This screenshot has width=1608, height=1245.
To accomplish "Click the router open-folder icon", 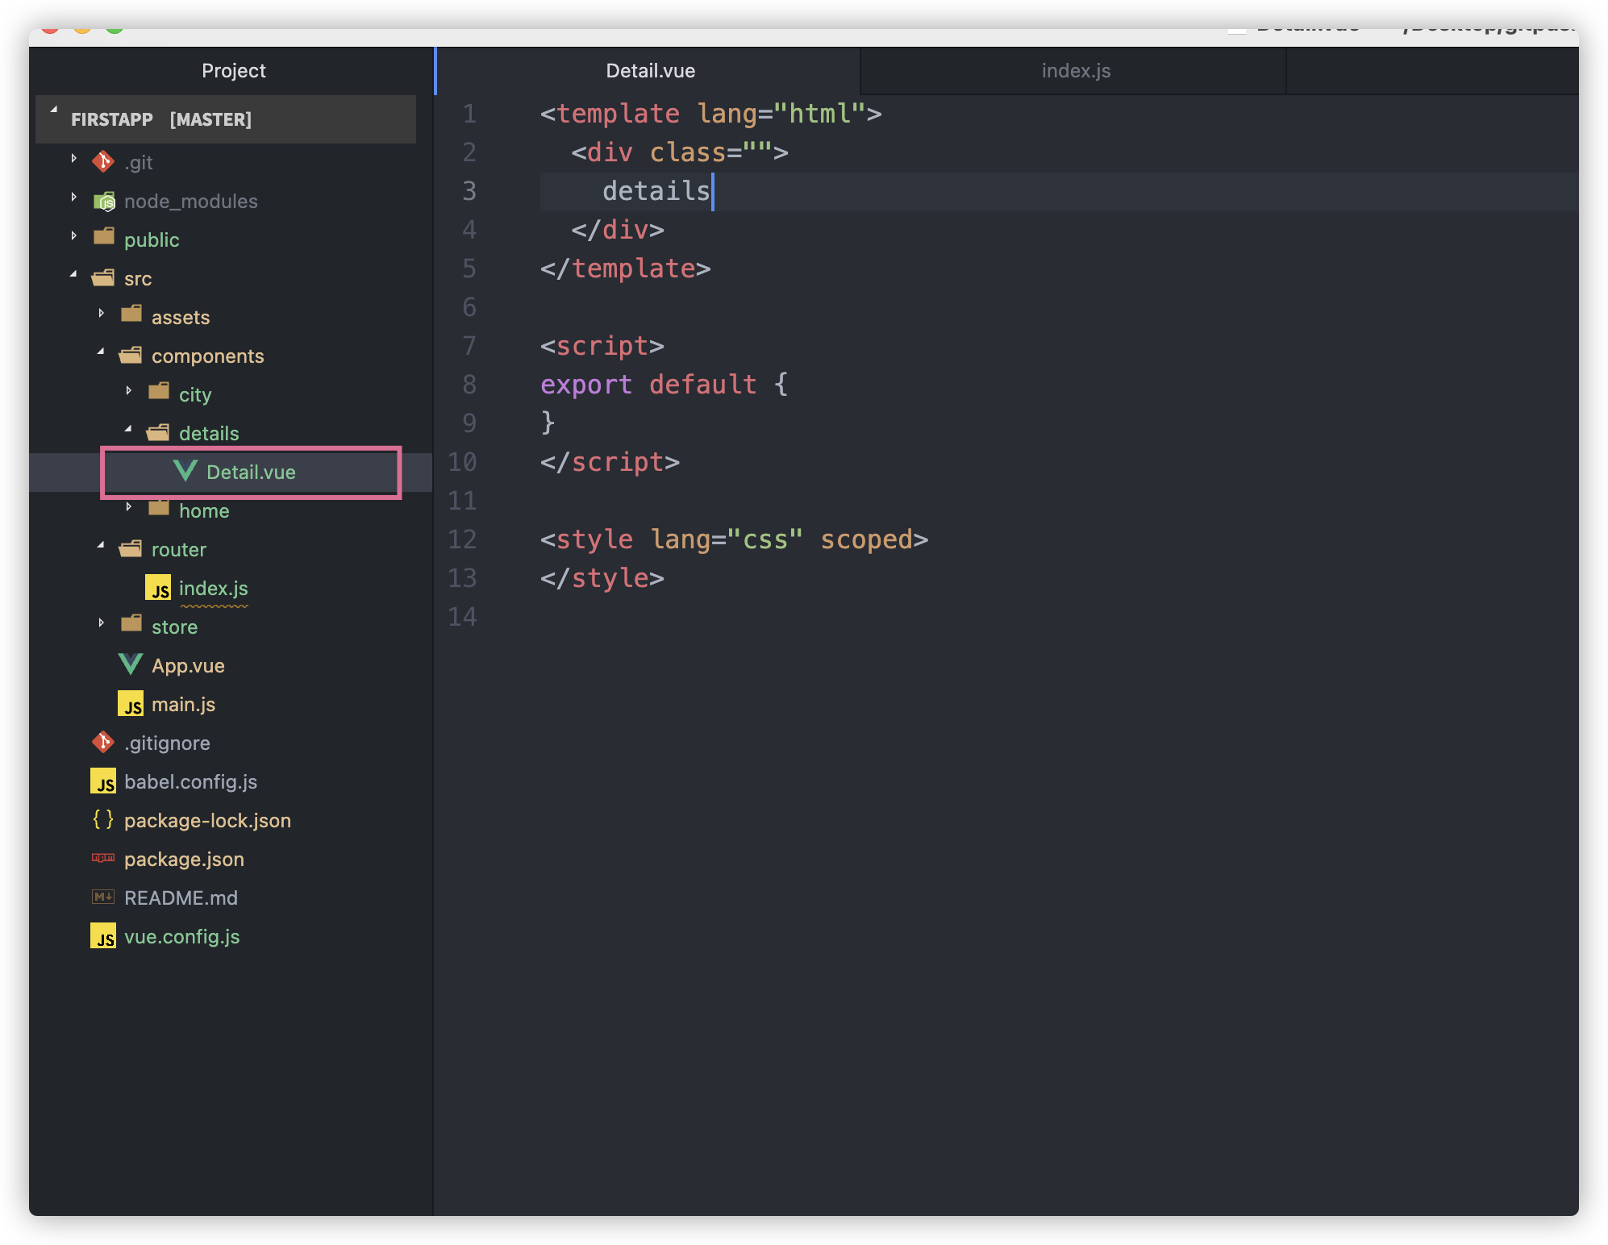I will tap(131, 549).
